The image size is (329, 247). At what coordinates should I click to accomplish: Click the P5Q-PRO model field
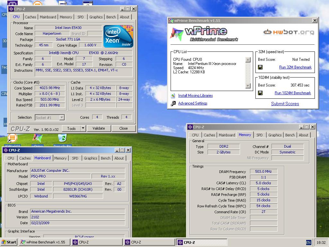[61, 177]
